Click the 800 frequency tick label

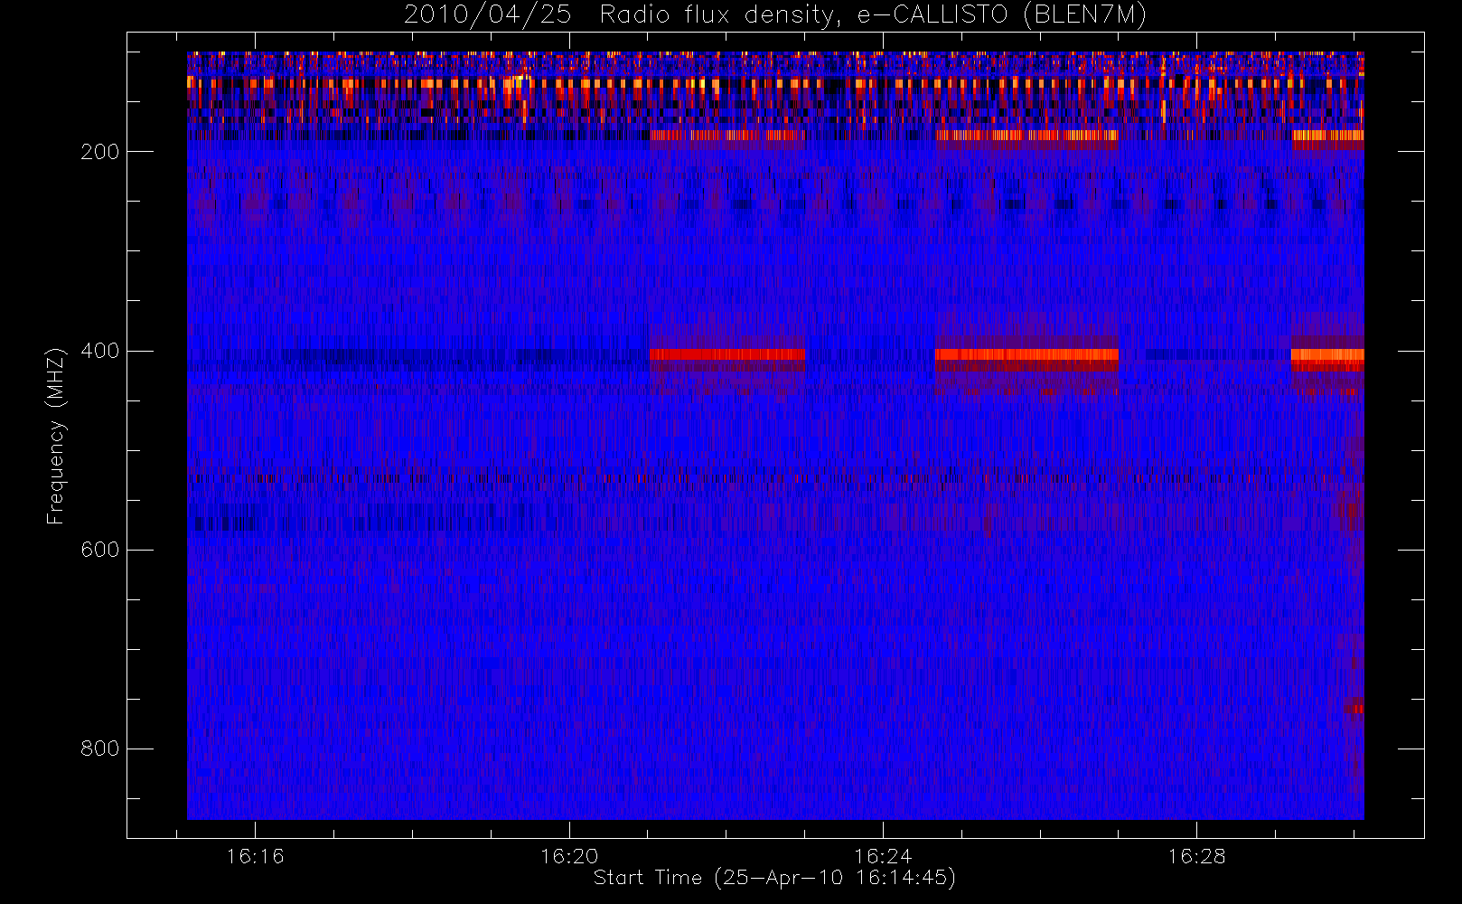click(99, 749)
